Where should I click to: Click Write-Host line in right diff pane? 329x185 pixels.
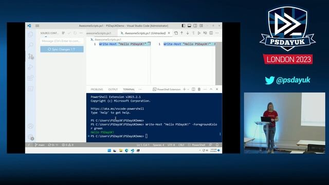click(189, 44)
